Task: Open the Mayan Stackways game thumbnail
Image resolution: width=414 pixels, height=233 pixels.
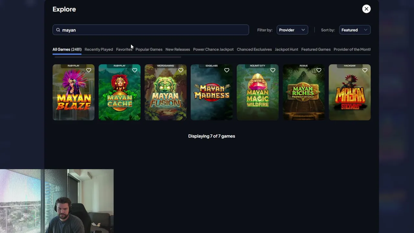Action: (x=350, y=93)
